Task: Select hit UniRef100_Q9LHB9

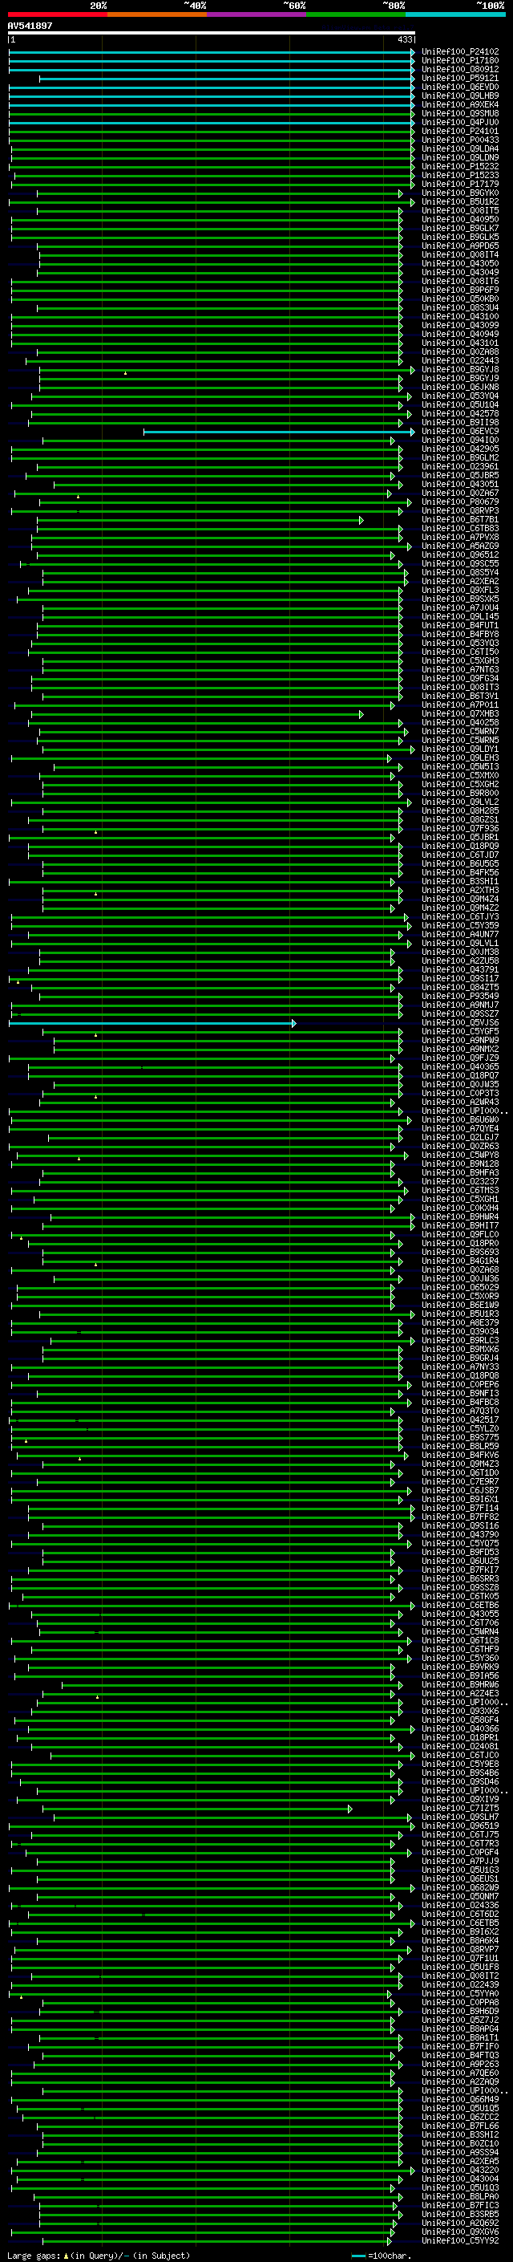Action: click(x=460, y=95)
